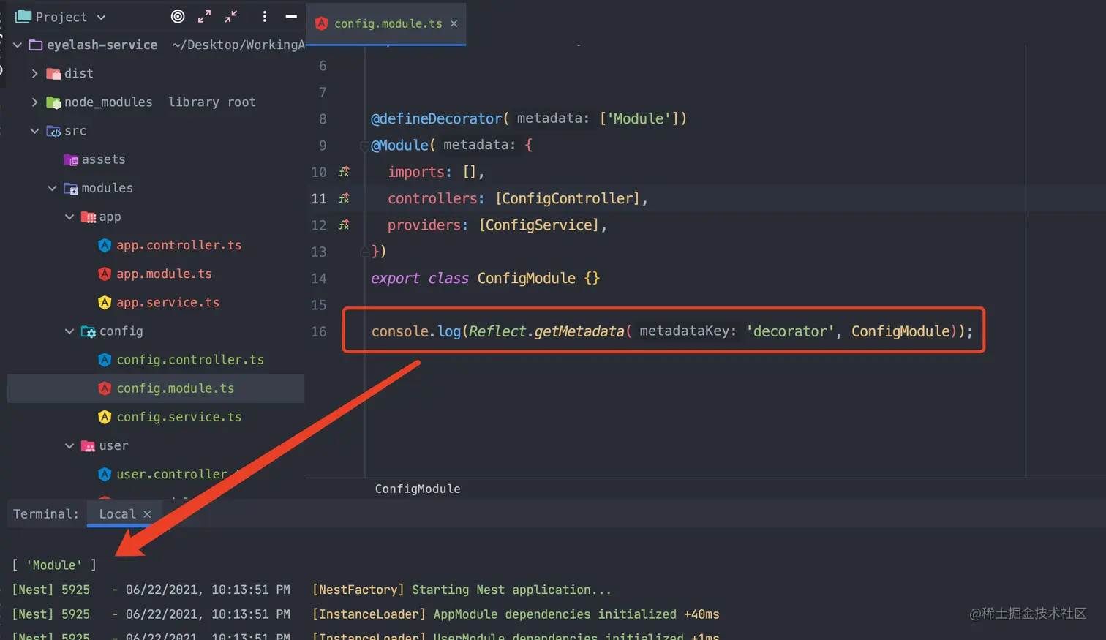1106x640 pixels.
Task: Collapse the modules folder
Action: coord(52,188)
